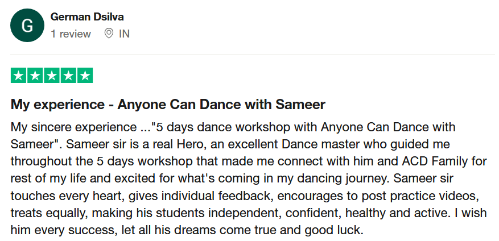
Task: Click the location pin icon
Action: click(109, 34)
